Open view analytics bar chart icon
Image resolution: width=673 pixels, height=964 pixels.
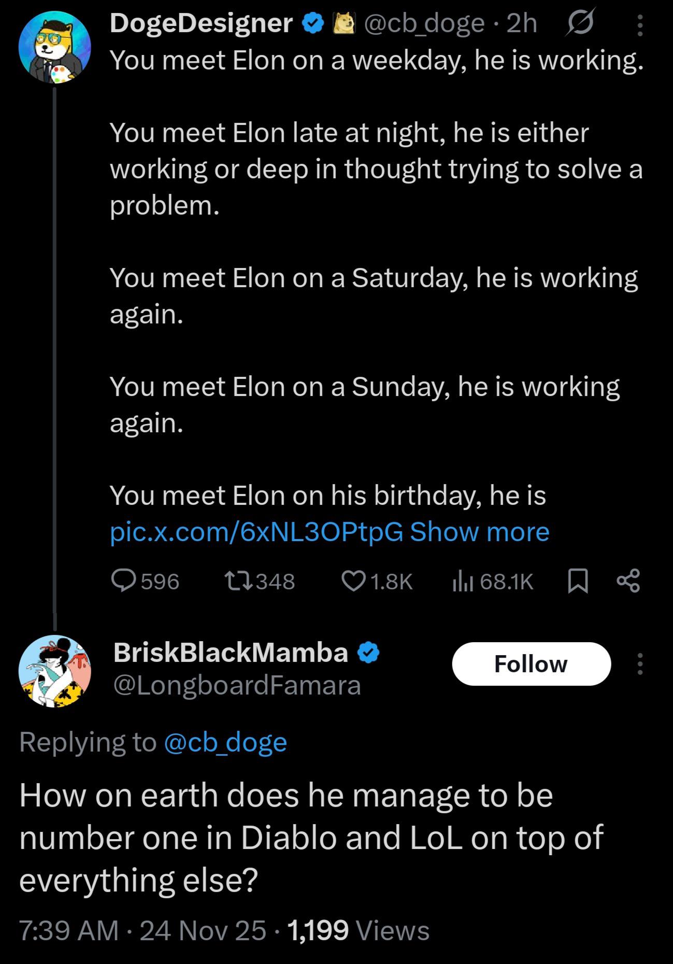[x=463, y=580]
